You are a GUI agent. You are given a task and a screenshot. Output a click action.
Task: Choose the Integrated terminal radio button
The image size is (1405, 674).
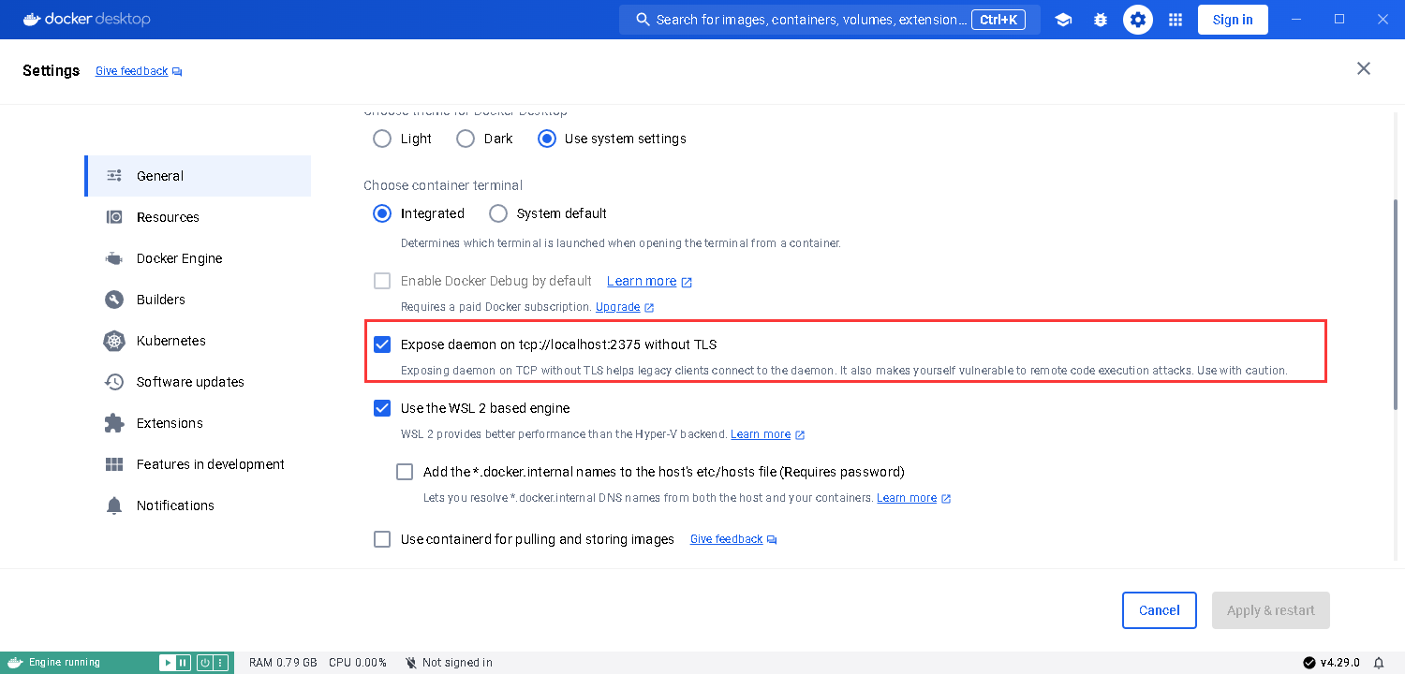click(x=382, y=213)
